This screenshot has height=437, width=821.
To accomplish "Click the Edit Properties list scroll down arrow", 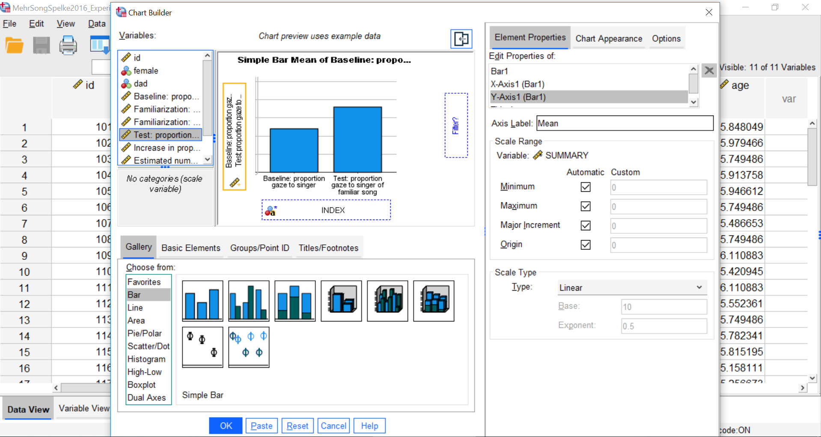I will click(693, 102).
